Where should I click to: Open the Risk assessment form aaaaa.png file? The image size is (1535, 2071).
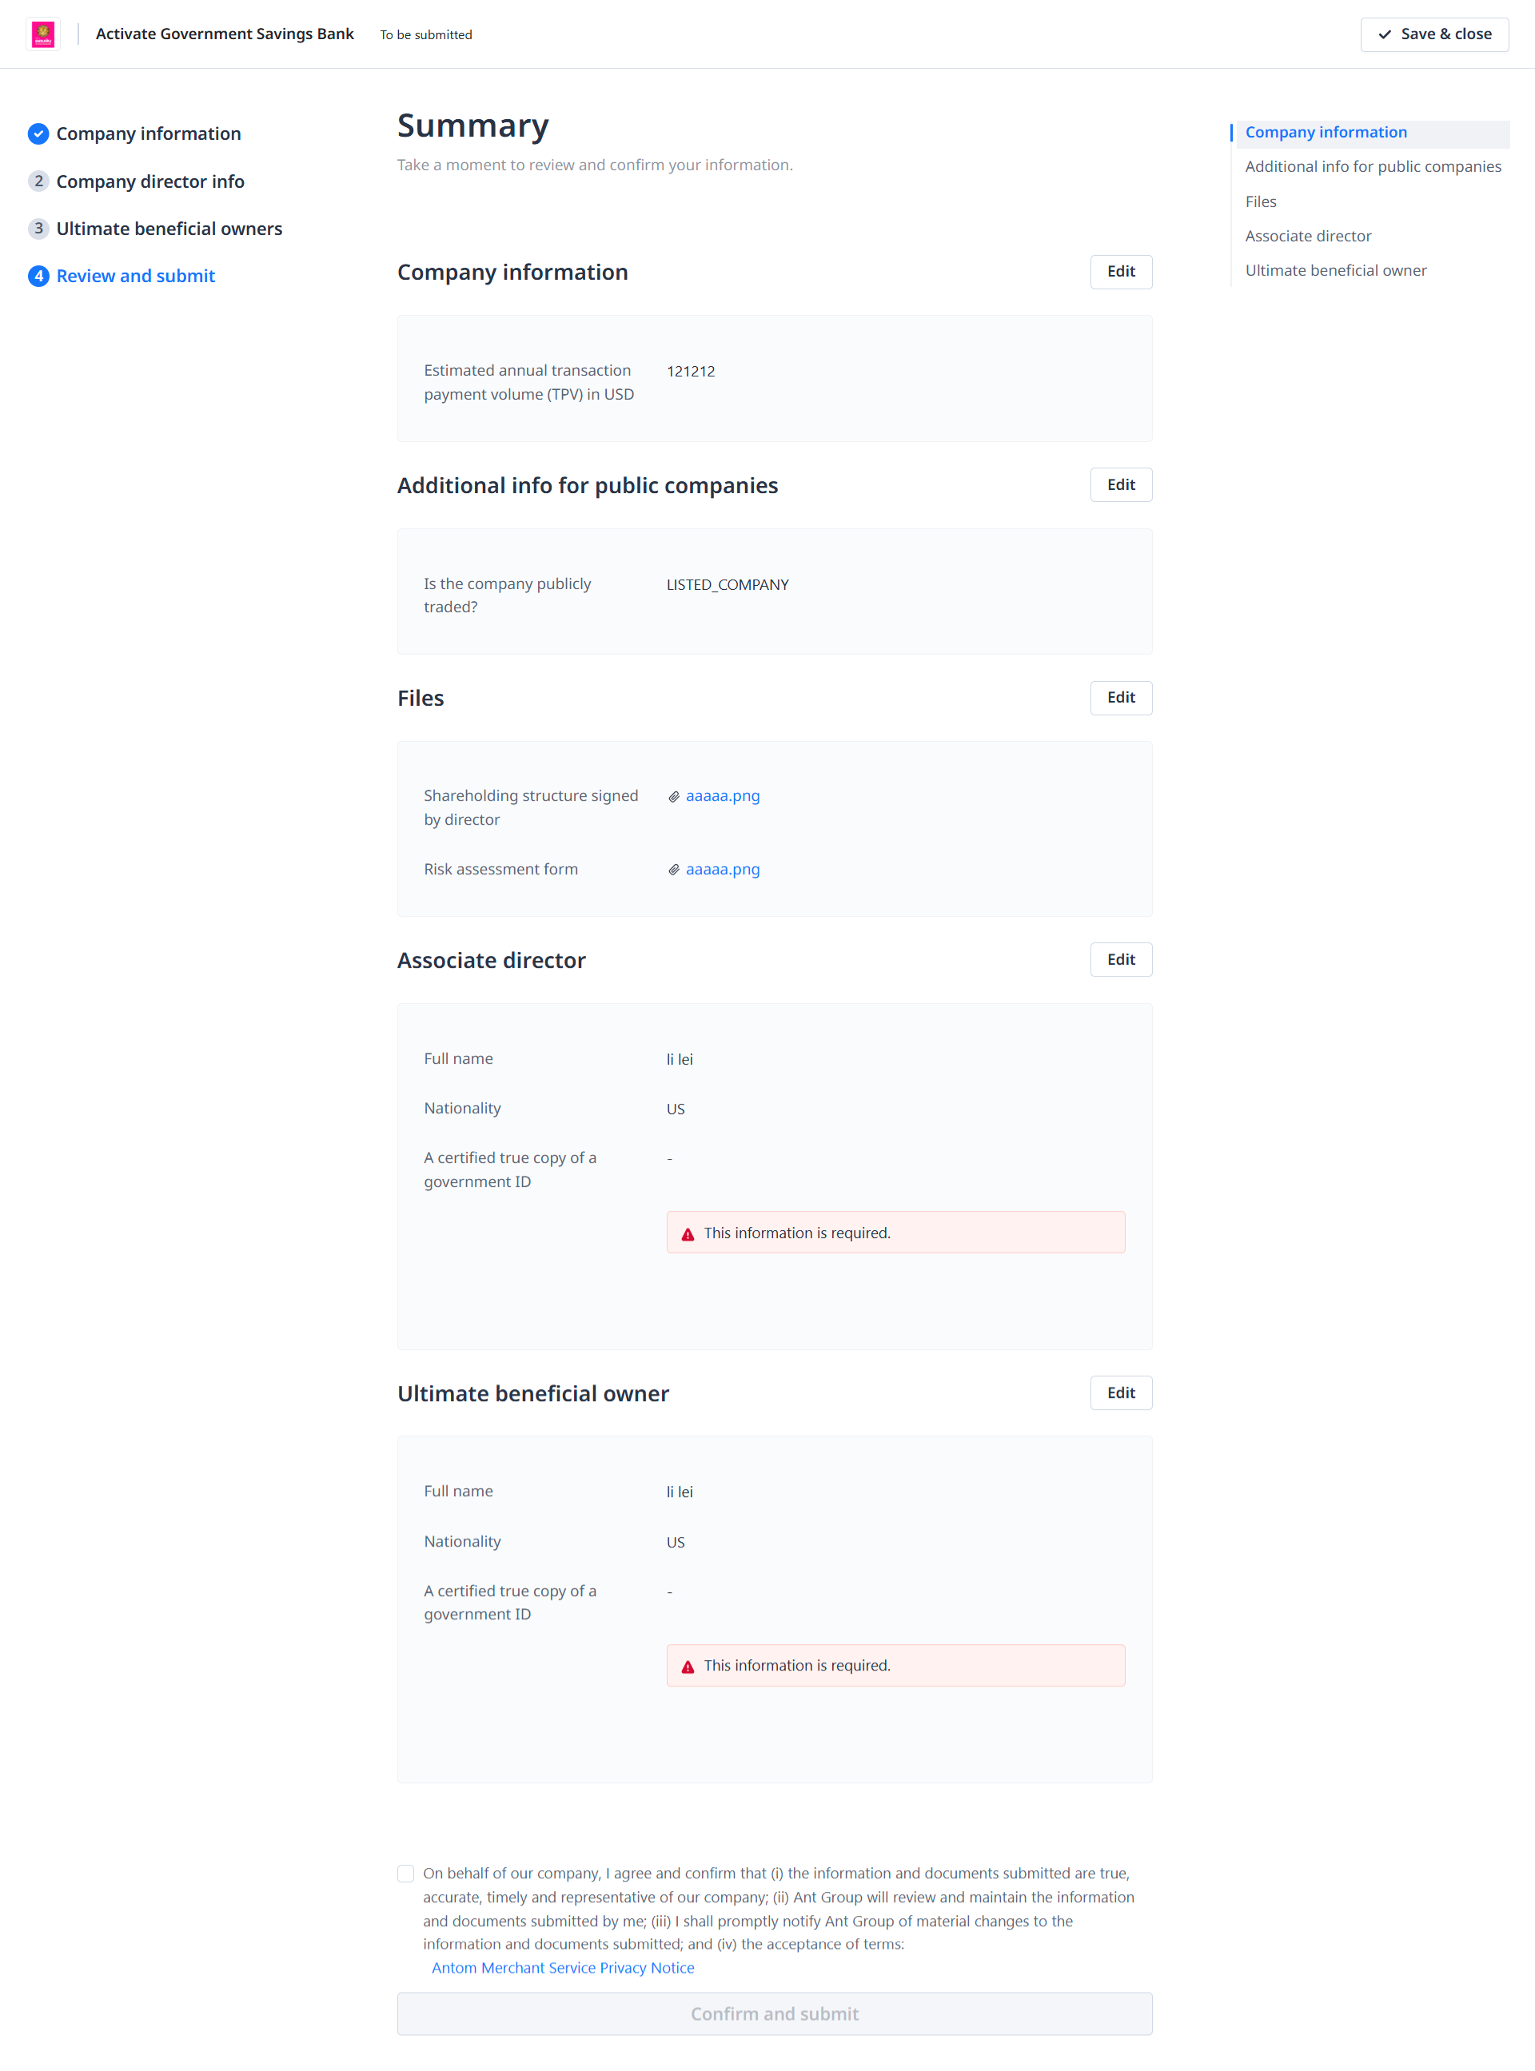[x=722, y=870]
